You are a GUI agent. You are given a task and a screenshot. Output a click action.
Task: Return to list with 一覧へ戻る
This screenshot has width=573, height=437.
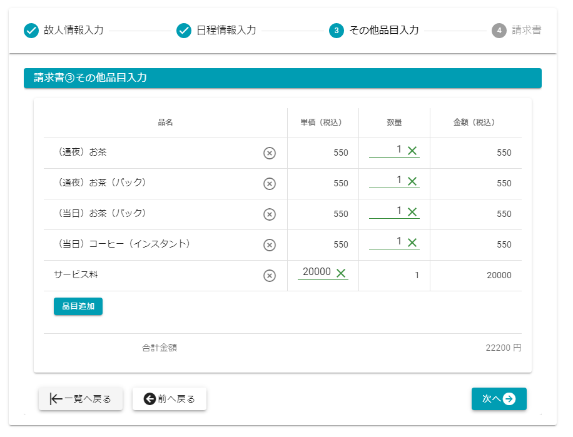(x=81, y=399)
